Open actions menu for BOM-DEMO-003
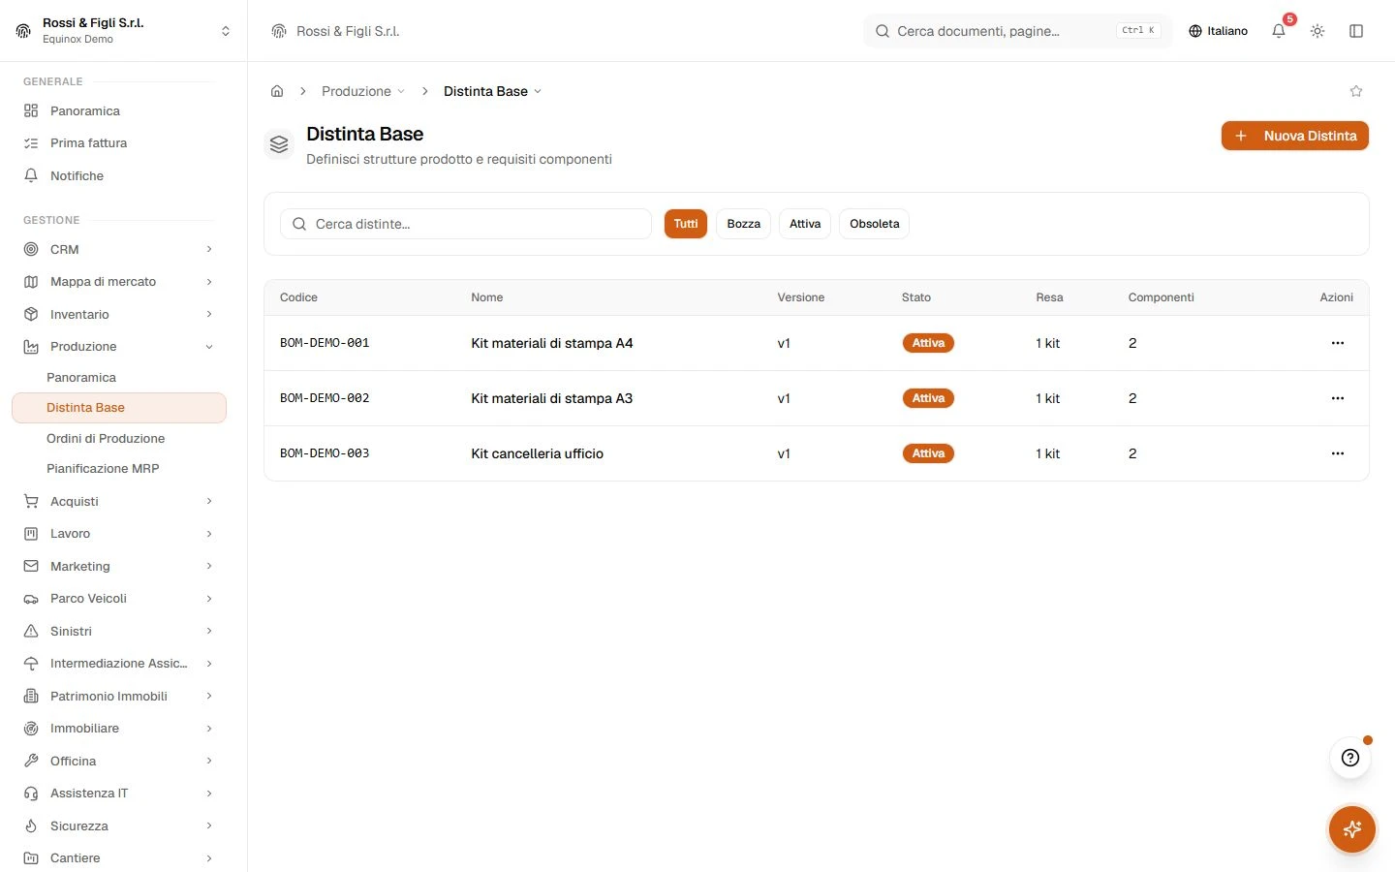This screenshot has width=1395, height=872. (x=1338, y=453)
